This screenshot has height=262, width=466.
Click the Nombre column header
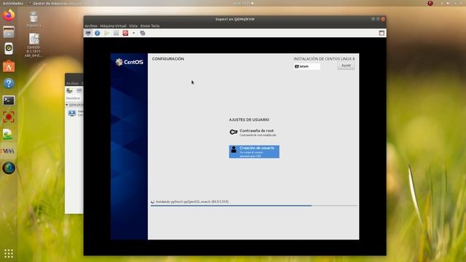pyautogui.click(x=73, y=98)
